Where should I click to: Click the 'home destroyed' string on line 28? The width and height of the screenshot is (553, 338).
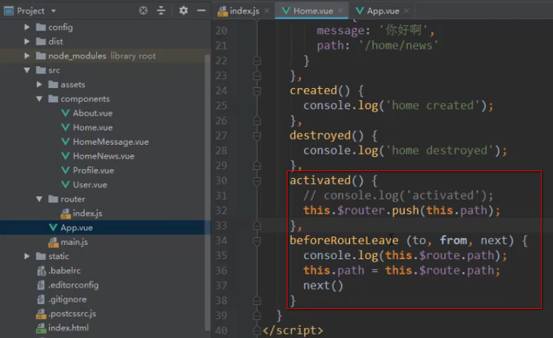click(440, 151)
